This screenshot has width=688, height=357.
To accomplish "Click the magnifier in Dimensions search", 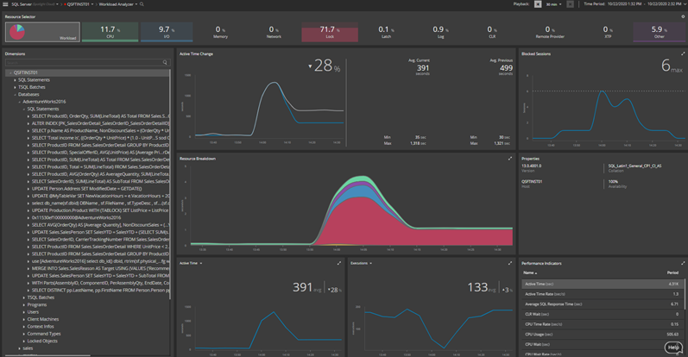I will point(165,63).
